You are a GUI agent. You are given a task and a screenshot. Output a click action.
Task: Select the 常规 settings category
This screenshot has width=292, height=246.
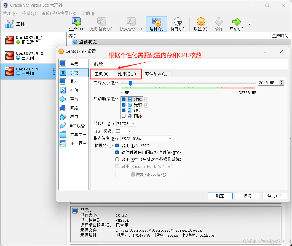pos(74,64)
